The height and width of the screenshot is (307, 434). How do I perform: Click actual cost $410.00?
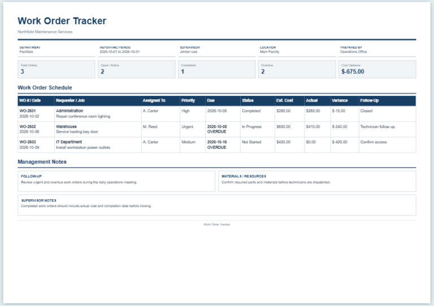tap(313, 126)
